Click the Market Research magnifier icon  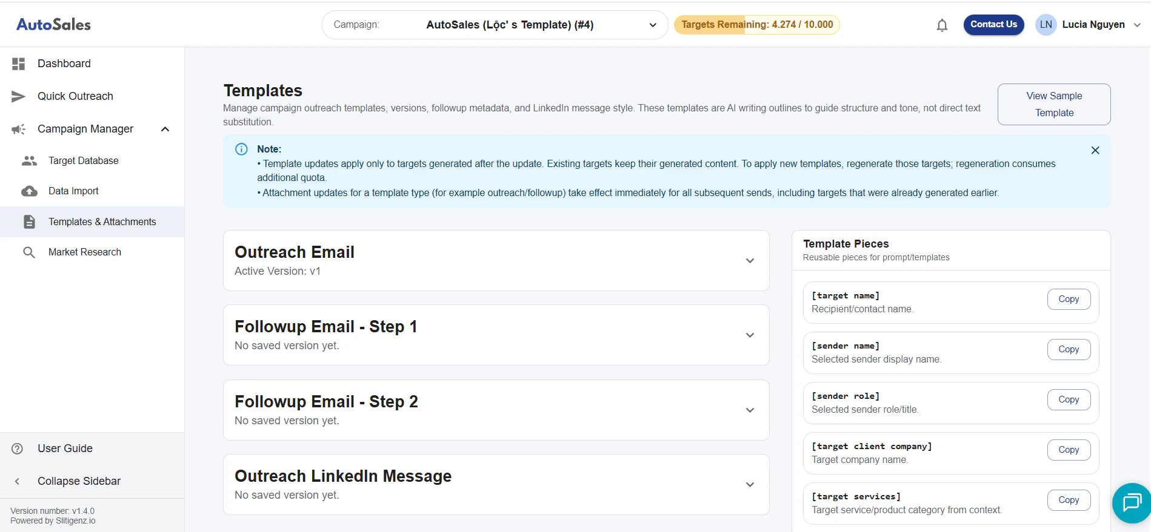tap(29, 252)
